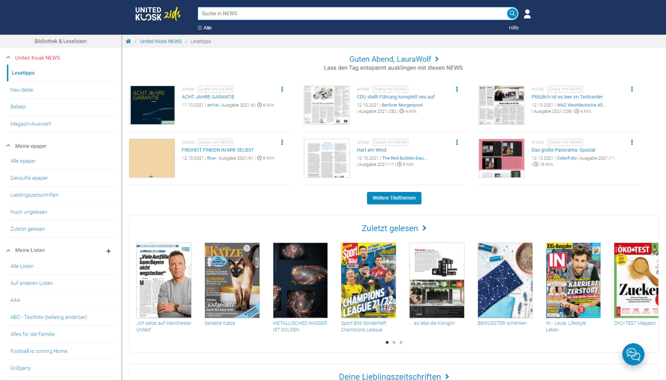Open United Kiosk NEWS breadcrumb link
Screen dimensions: 666x380
pos(160,41)
